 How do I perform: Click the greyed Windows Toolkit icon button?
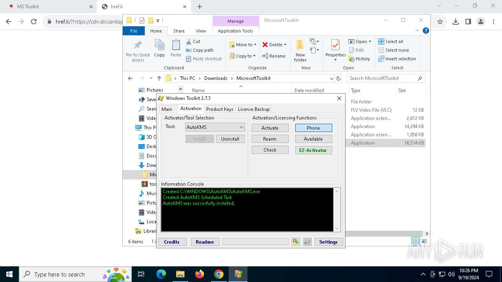pyautogui.click(x=307, y=242)
